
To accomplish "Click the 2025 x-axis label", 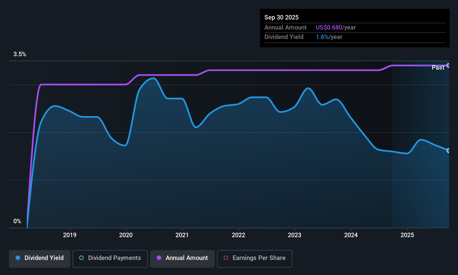I will tap(407, 235).
